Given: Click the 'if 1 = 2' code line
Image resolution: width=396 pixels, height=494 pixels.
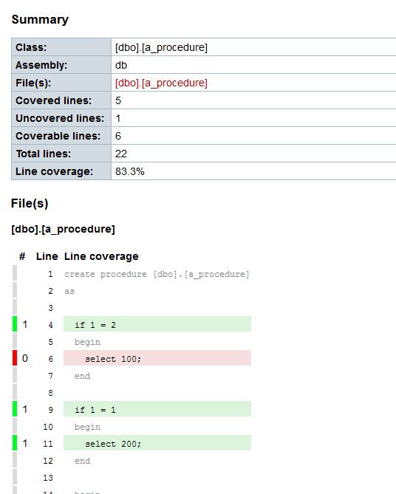Looking at the screenshot, I should tap(157, 324).
